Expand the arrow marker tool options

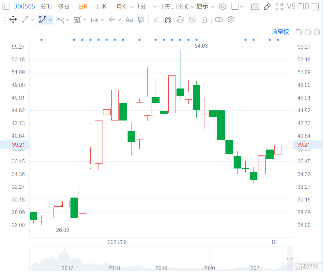point(119,20)
